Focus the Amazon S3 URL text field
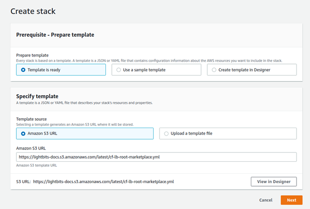 (156, 157)
